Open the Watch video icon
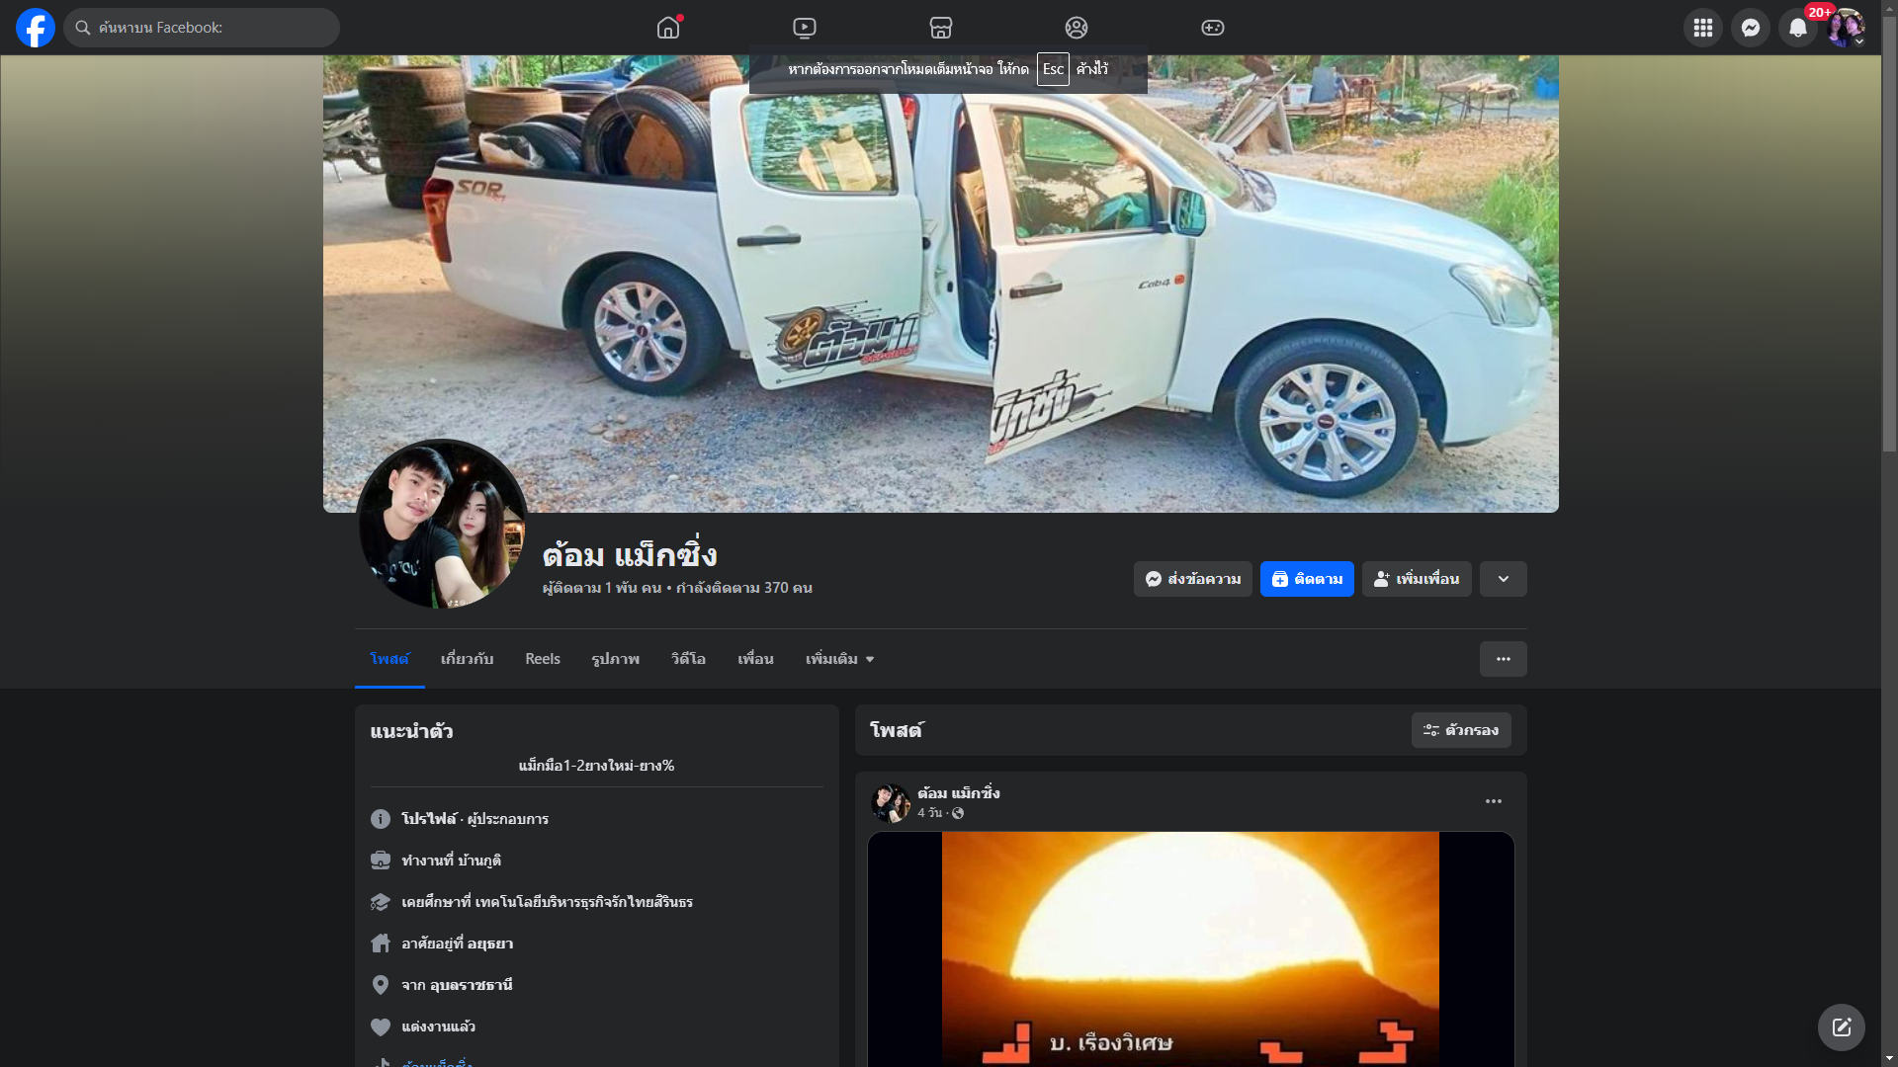This screenshot has width=1898, height=1067. tap(805, 28)
